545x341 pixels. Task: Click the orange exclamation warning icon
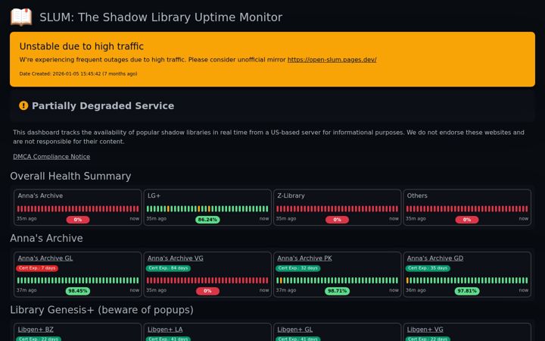(23, 105)
